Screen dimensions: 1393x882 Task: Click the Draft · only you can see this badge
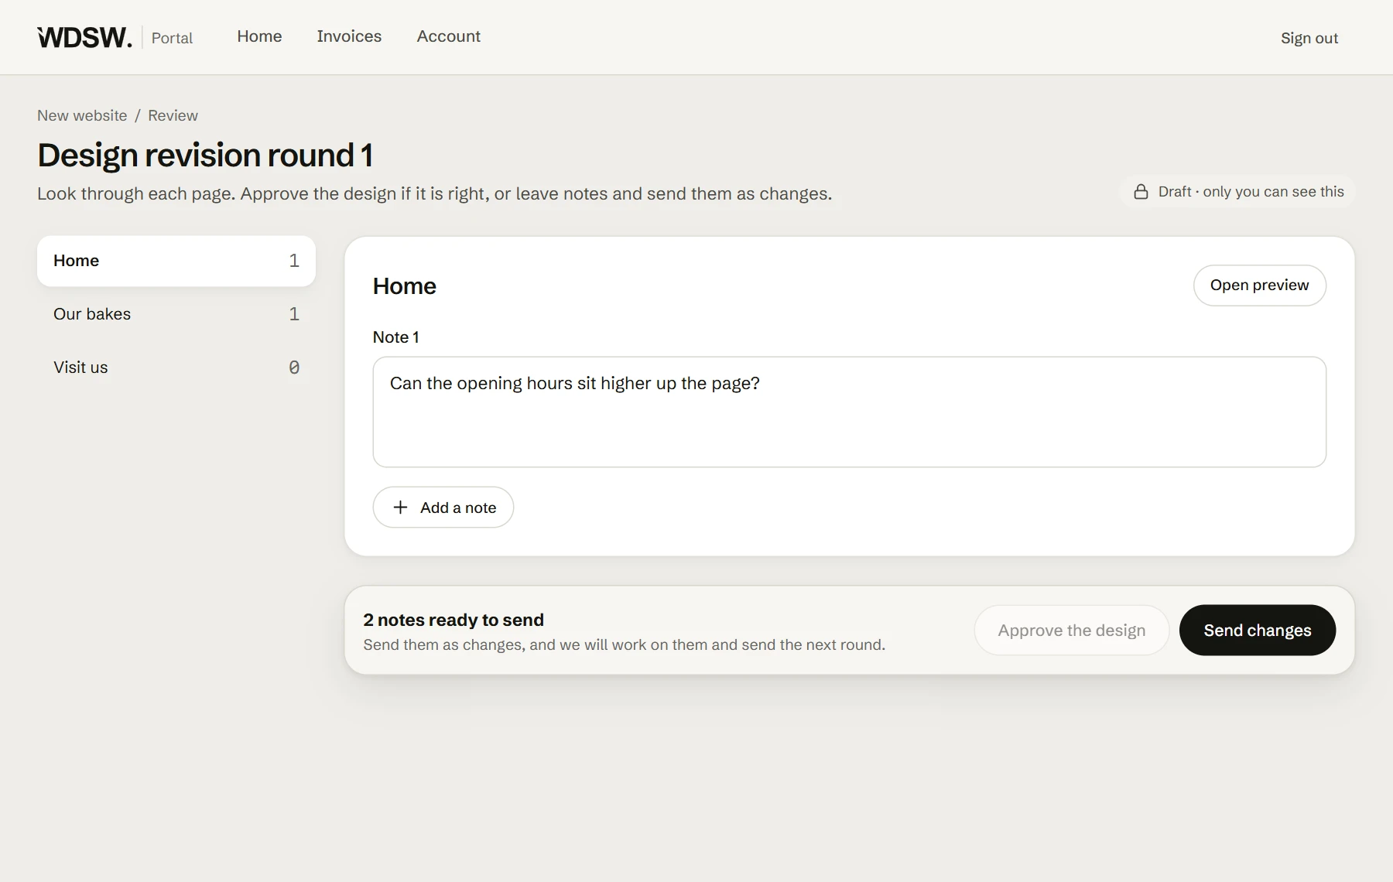[1237, 192]
